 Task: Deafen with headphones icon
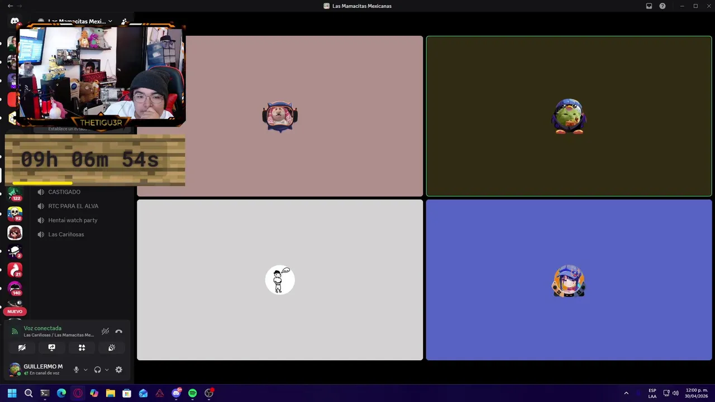98,370
